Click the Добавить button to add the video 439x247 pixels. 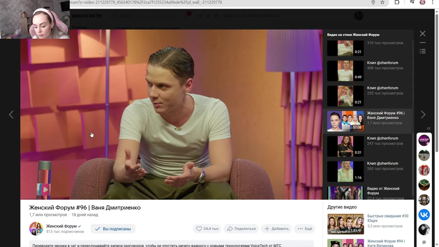[x=276, y=228]
